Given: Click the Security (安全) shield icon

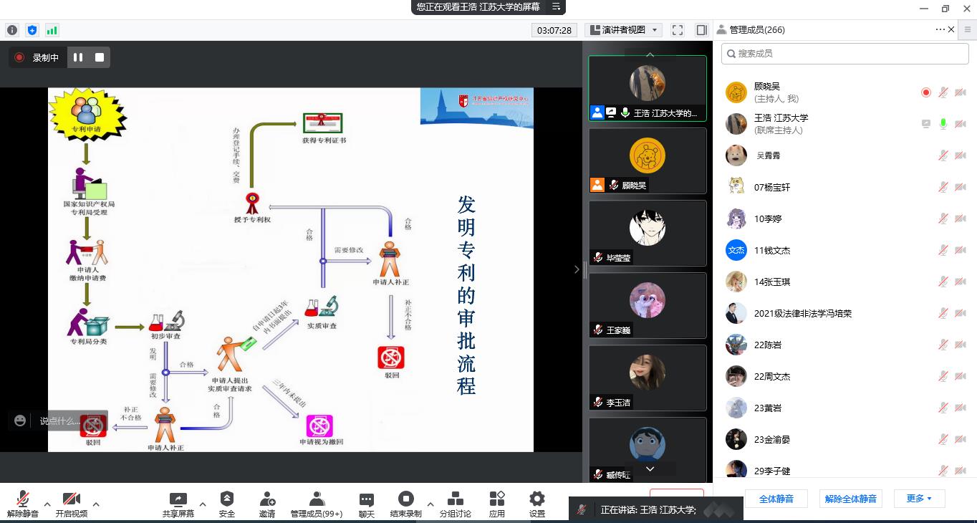Looking at the screenshot, I should 226,499.
